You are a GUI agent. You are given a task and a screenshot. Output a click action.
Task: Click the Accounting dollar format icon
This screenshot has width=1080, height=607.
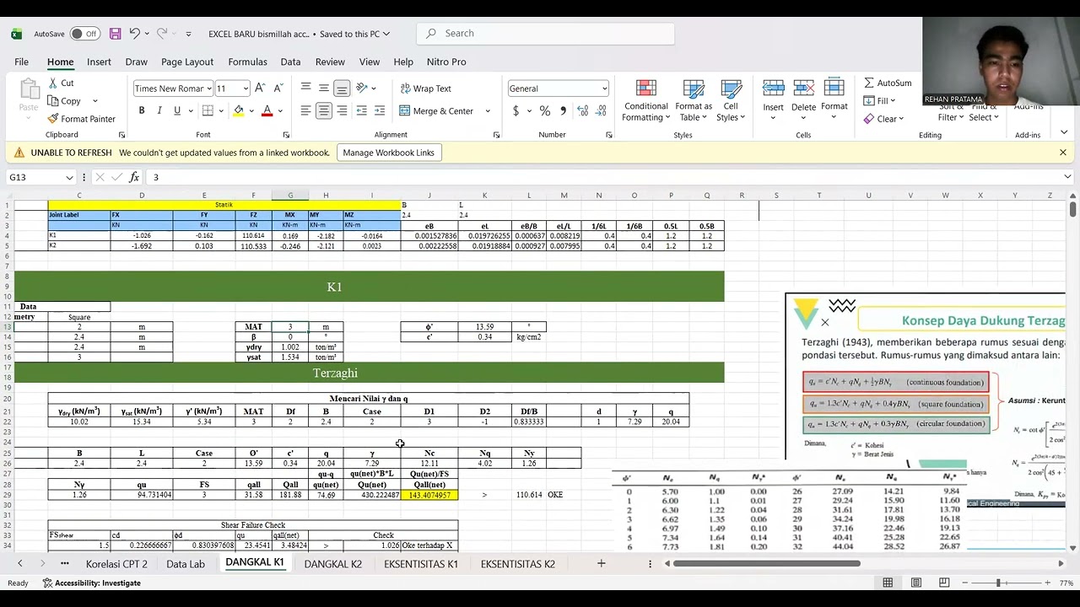(x=516, y=110)
